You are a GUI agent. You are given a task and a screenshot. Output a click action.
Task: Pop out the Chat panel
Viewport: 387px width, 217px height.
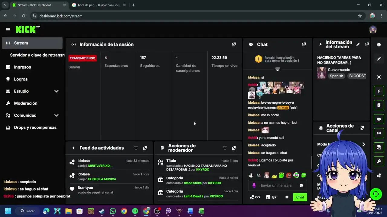click(304, 44)
